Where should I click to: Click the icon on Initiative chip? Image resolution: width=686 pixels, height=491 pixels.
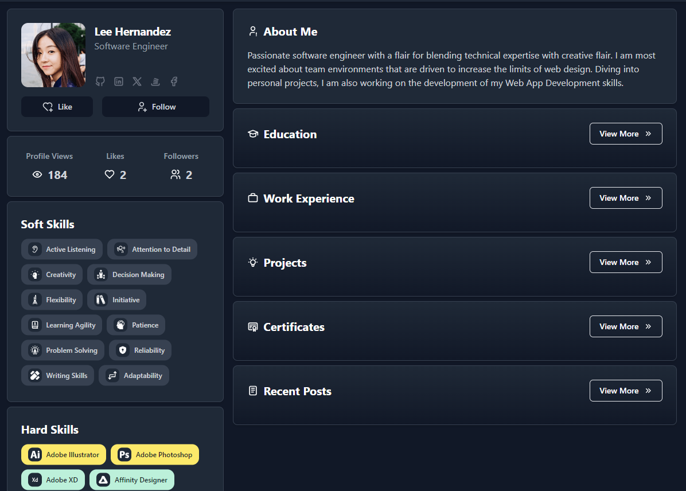(x=101, y=300)
